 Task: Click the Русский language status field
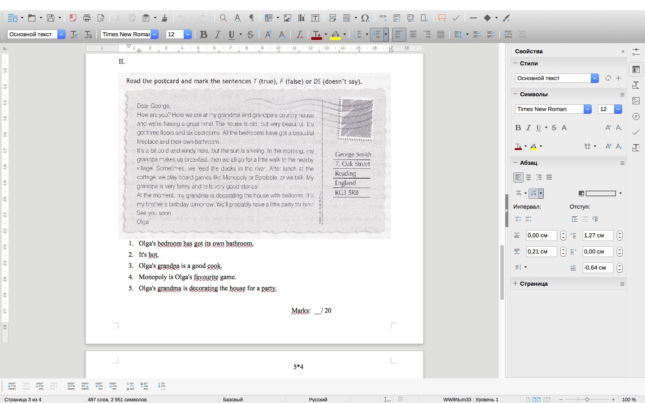(x=318, y=399)
